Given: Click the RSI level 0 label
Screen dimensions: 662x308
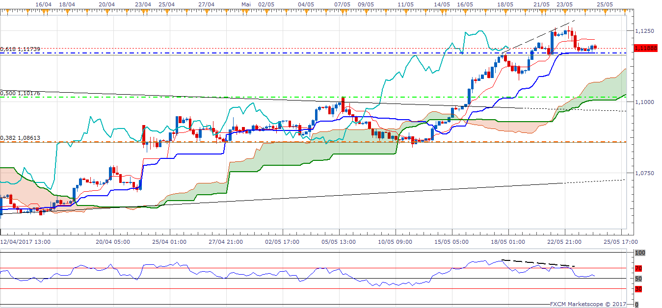Looking at the screenshot, I should point(636,305).
